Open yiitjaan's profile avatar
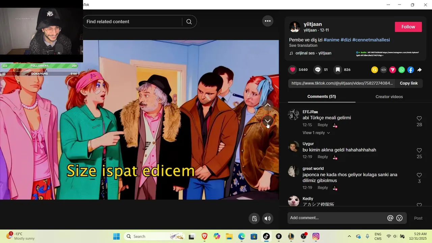Viewport: 432px width, 243px height. click(295, 27)
